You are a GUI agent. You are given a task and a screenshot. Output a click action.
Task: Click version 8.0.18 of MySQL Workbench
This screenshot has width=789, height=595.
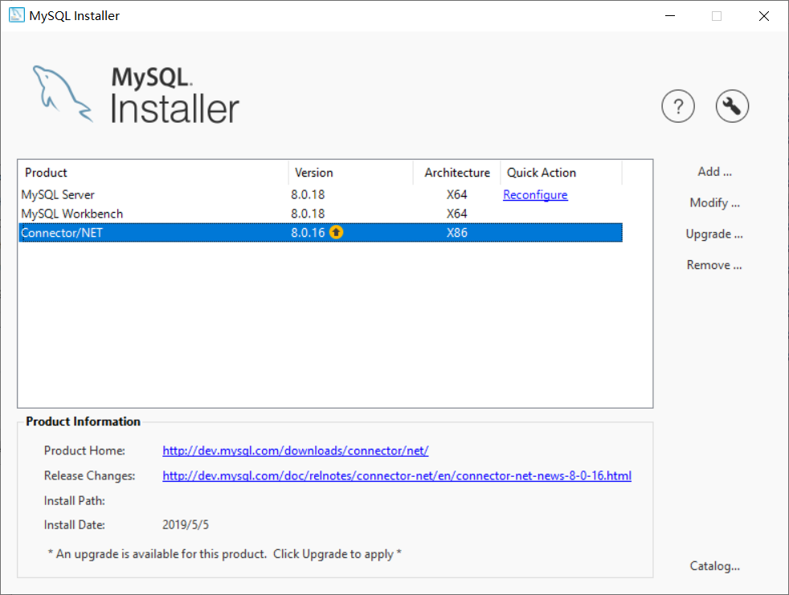coord(308,214)
